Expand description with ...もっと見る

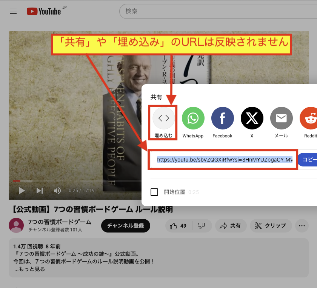pyautogui.click(x=29, y=269)
